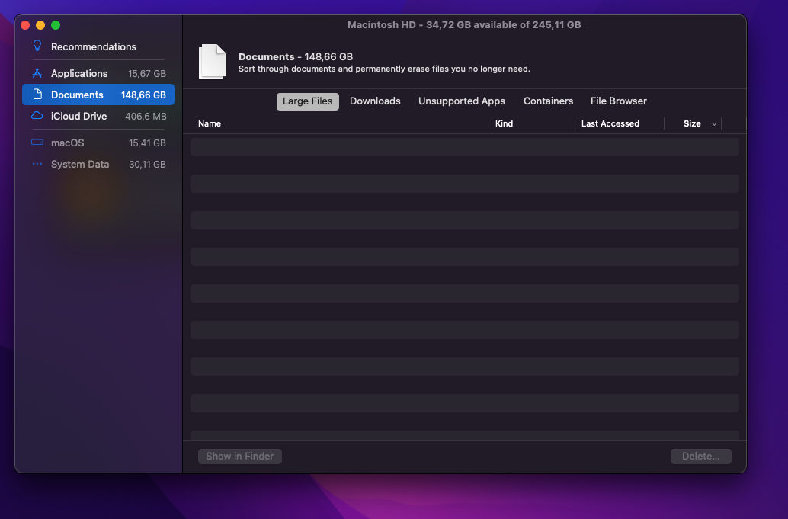Switch to the Downloads tab
Image resolution: width=788 pixels, height=519 pixels.
375,101
